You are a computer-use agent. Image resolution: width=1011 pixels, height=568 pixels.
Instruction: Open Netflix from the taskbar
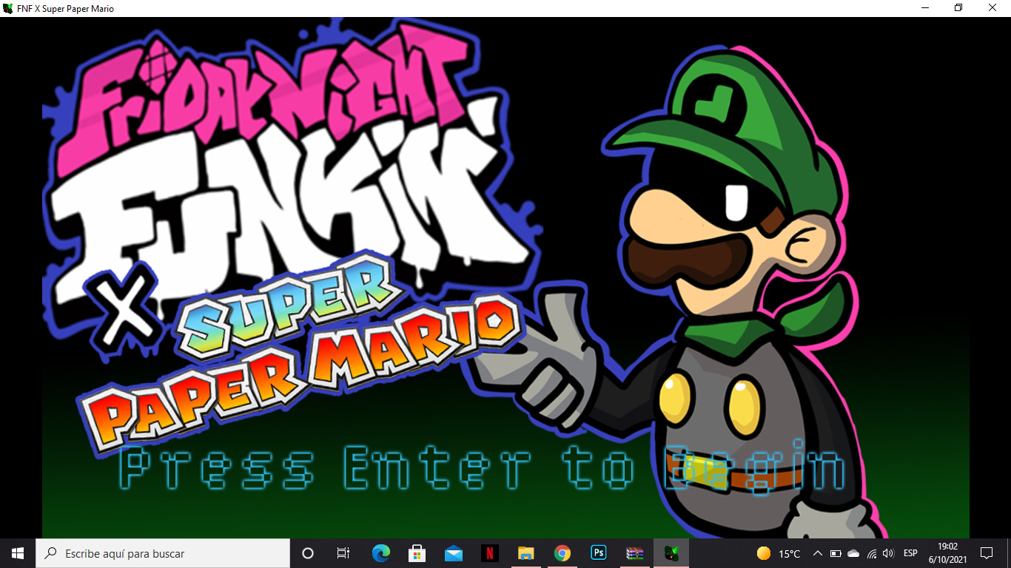pyautogui.click(x=489, y=552)
